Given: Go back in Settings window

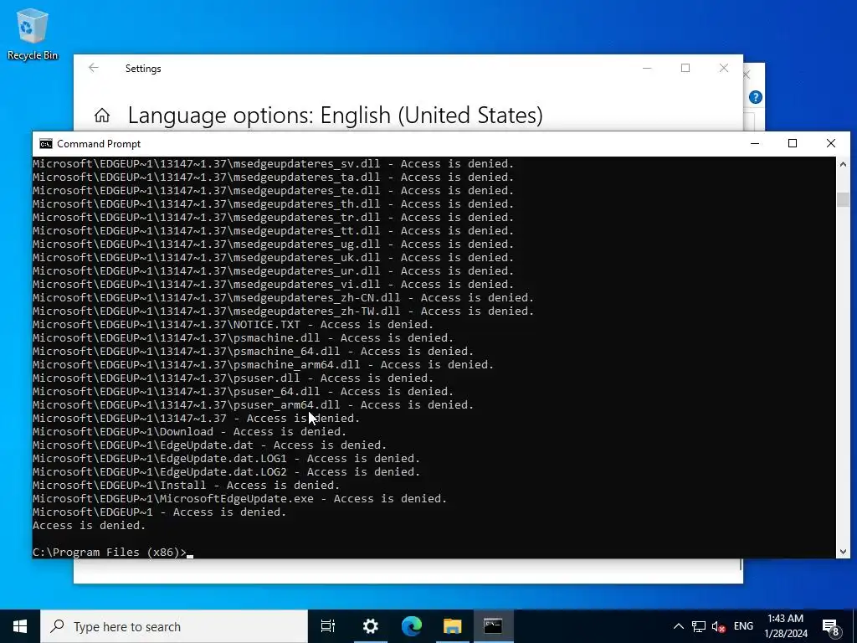Looking at the screenshot, I should tap(94, 68).
